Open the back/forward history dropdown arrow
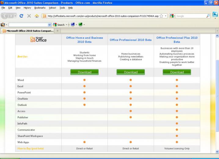Screen dimensions: 219x159 [15, 16]
